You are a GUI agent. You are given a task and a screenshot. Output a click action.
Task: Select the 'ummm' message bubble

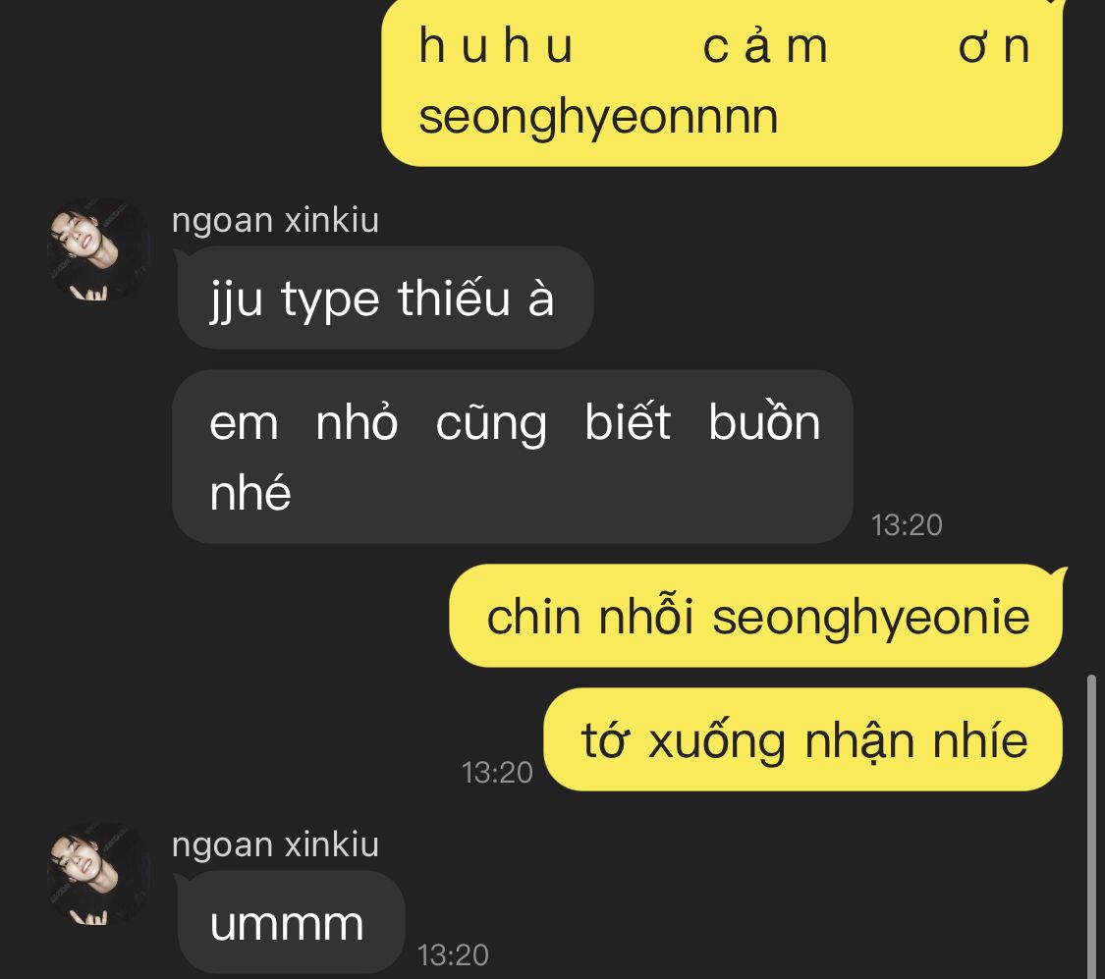pyautogui.click(x=291, y=923)
